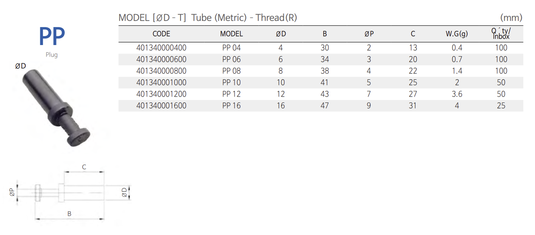Click the large PP product title
This screenshot has width=535, height=235.
pyautogui.click(x=52, y=36)
